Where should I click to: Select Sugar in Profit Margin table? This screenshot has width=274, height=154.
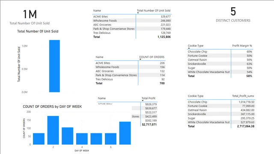tap(191, 68)
